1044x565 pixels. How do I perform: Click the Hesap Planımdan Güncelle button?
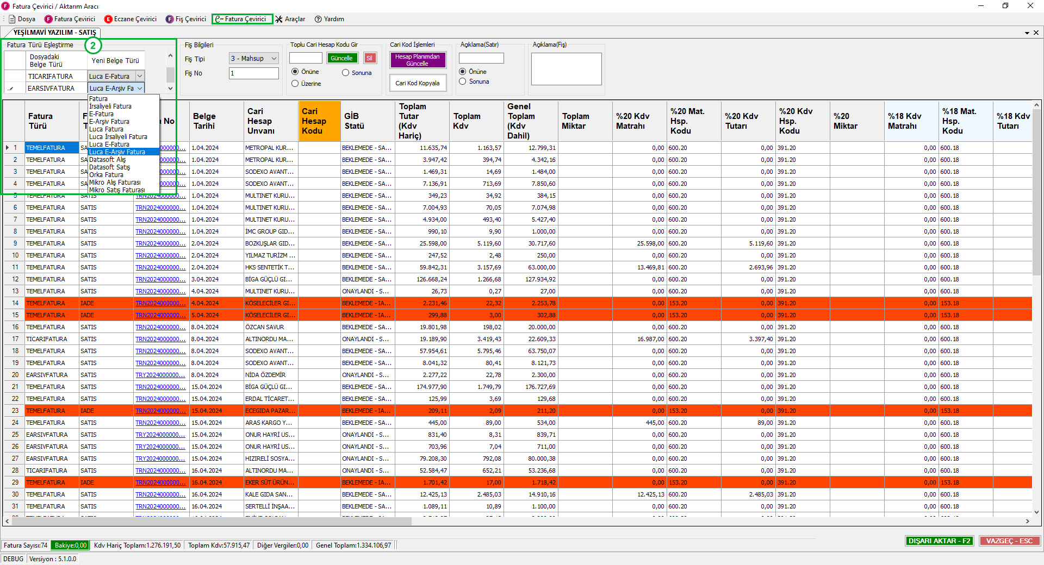(x=418, y=60)
